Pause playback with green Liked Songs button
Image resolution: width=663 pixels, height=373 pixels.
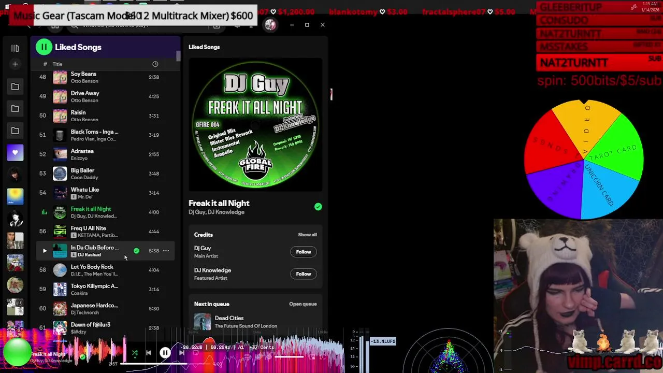(44, 47)
